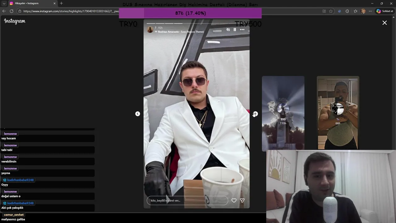Open browser extensions puzzle icon
The image size is (396, 223).
pos(347,11)
